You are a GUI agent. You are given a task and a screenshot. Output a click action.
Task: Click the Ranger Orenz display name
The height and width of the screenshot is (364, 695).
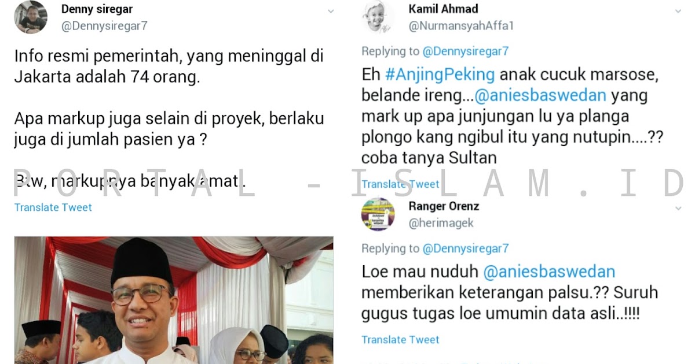point(444,206)
